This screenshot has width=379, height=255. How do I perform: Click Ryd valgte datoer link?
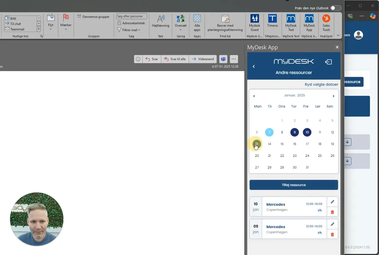321,84
